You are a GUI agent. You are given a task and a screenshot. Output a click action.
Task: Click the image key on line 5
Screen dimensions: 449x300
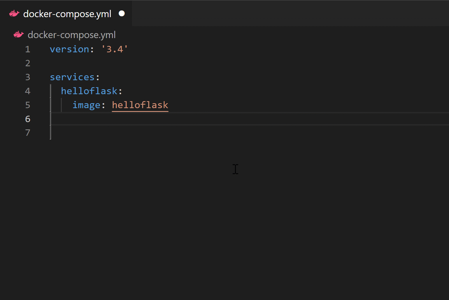click(x=86, y=105)
